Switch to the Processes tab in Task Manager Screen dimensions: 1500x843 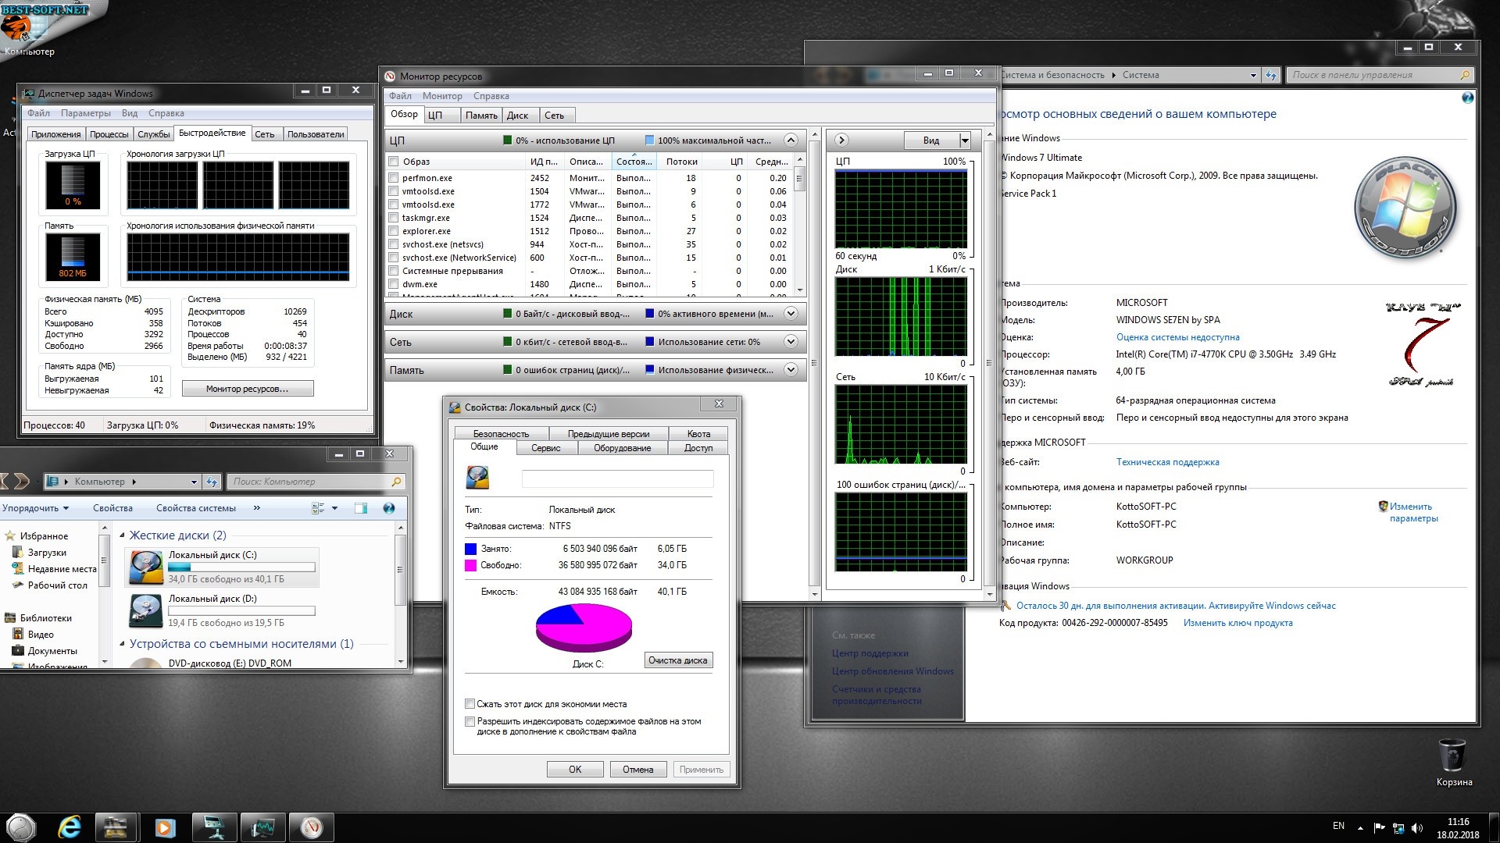coord(109,134)
